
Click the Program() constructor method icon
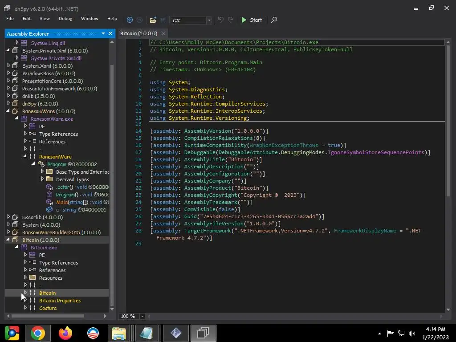click(49, 194)
